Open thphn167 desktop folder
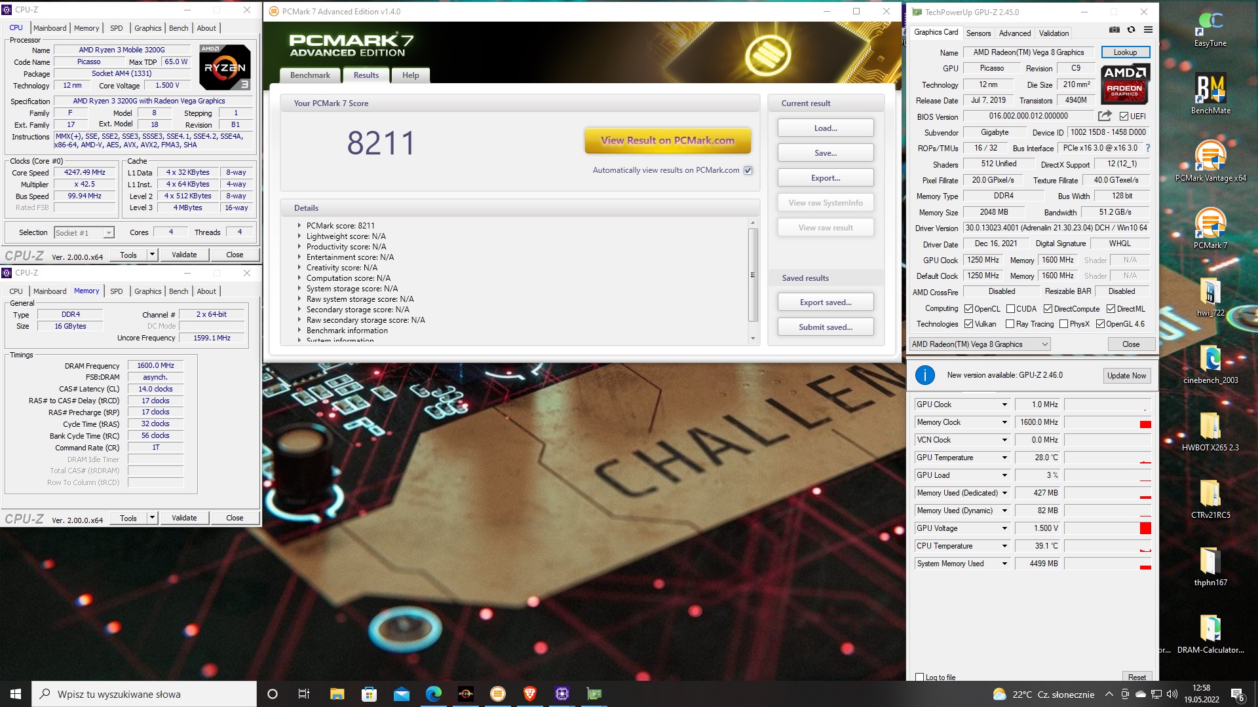The image size is (1258, 707). (x=1210, y=566)
